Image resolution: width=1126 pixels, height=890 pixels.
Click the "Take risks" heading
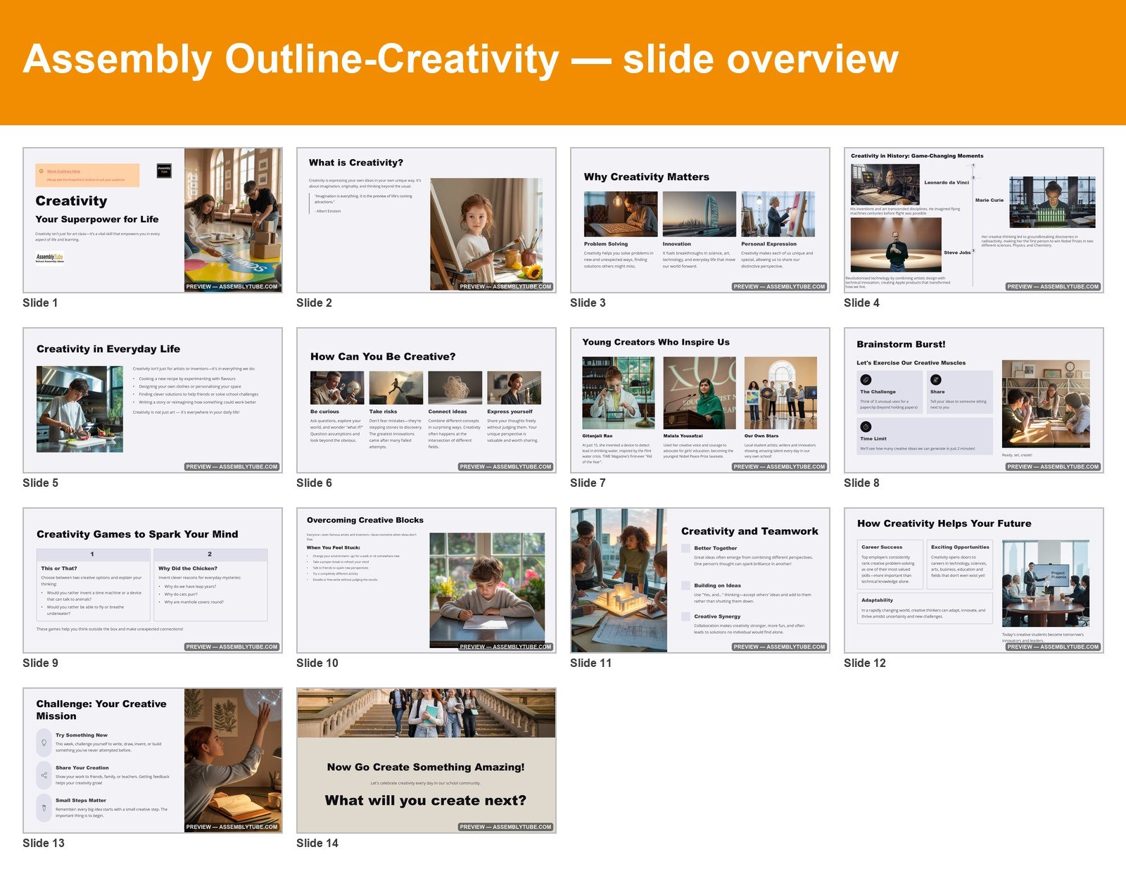(383, 412)
